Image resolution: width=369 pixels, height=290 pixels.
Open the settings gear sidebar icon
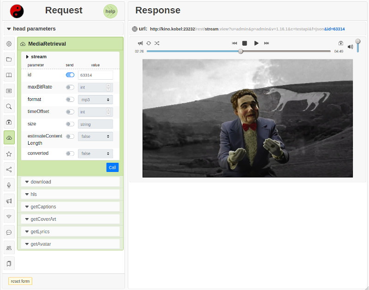pyautogui.click(x=9, y=44)
